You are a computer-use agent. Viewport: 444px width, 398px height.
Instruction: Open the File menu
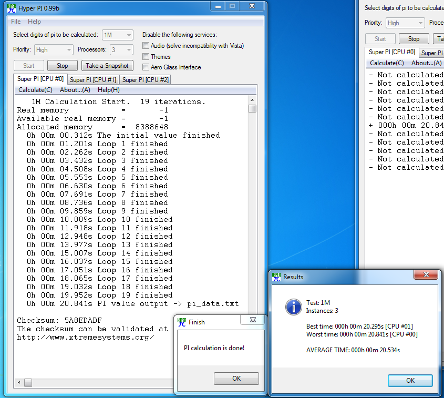click(15, 22)
